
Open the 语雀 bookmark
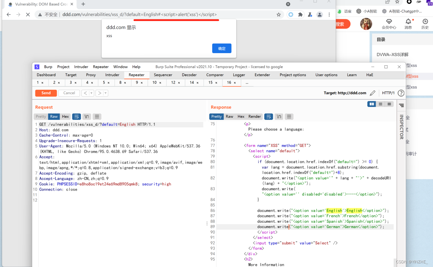(x=345, y=11)
